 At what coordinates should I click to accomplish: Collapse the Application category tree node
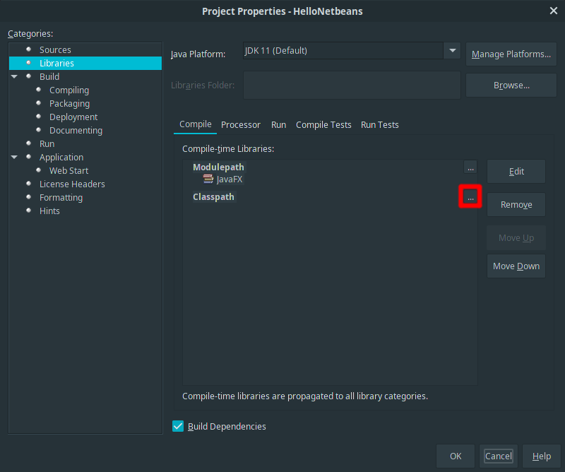click(14, 157)
